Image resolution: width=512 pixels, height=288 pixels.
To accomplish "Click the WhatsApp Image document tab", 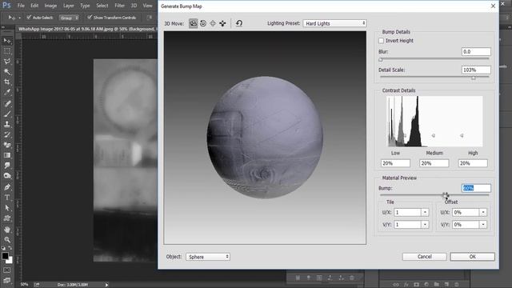I will 87,29.
